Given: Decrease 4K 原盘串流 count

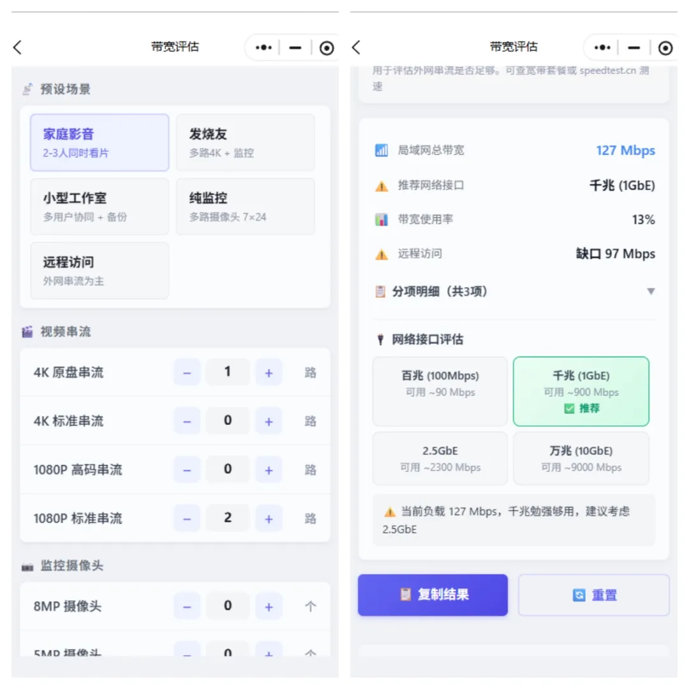Looking at the screenshot, I should tap(187, 373).
